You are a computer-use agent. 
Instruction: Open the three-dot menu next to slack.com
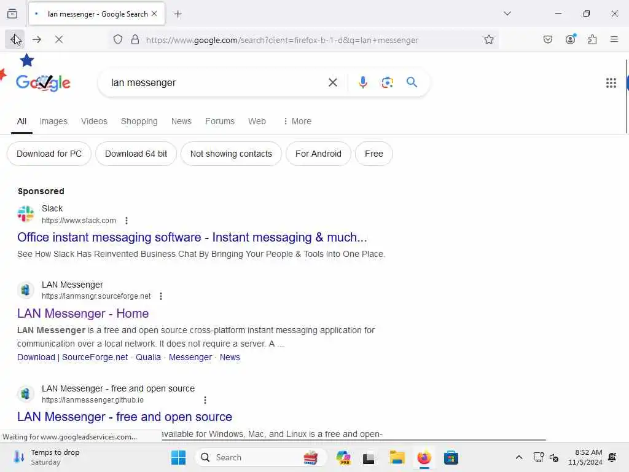point(127,221)
